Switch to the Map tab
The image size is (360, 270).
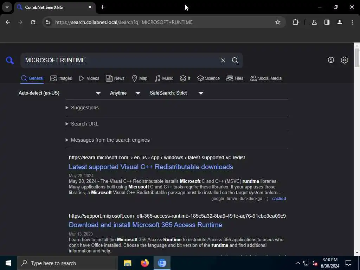click(140, 78)
